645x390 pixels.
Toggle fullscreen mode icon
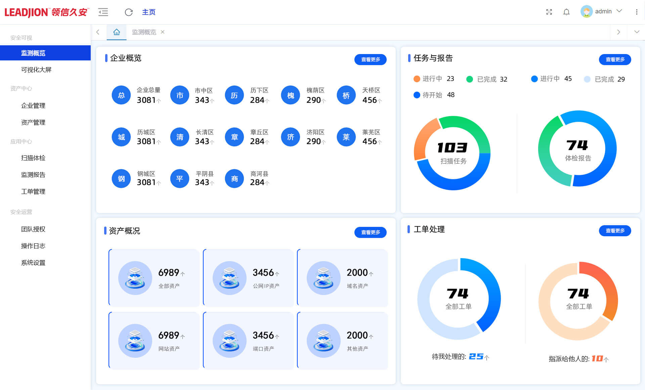pos(549,12)
